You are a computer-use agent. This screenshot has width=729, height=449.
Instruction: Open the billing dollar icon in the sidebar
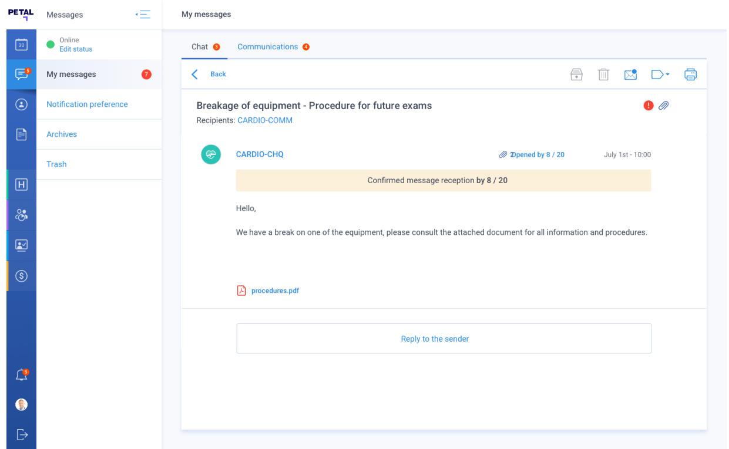(21, 276)
